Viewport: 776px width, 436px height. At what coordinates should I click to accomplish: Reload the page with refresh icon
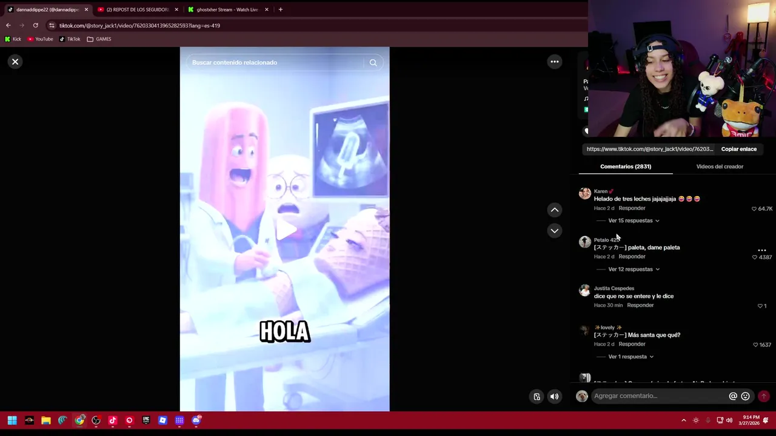(36, 25)
